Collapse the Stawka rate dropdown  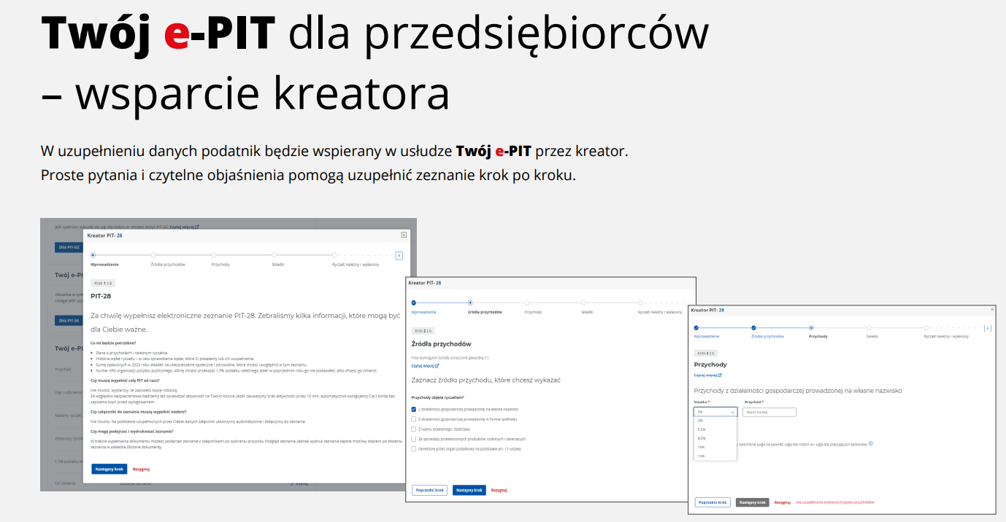coord(732,412)
